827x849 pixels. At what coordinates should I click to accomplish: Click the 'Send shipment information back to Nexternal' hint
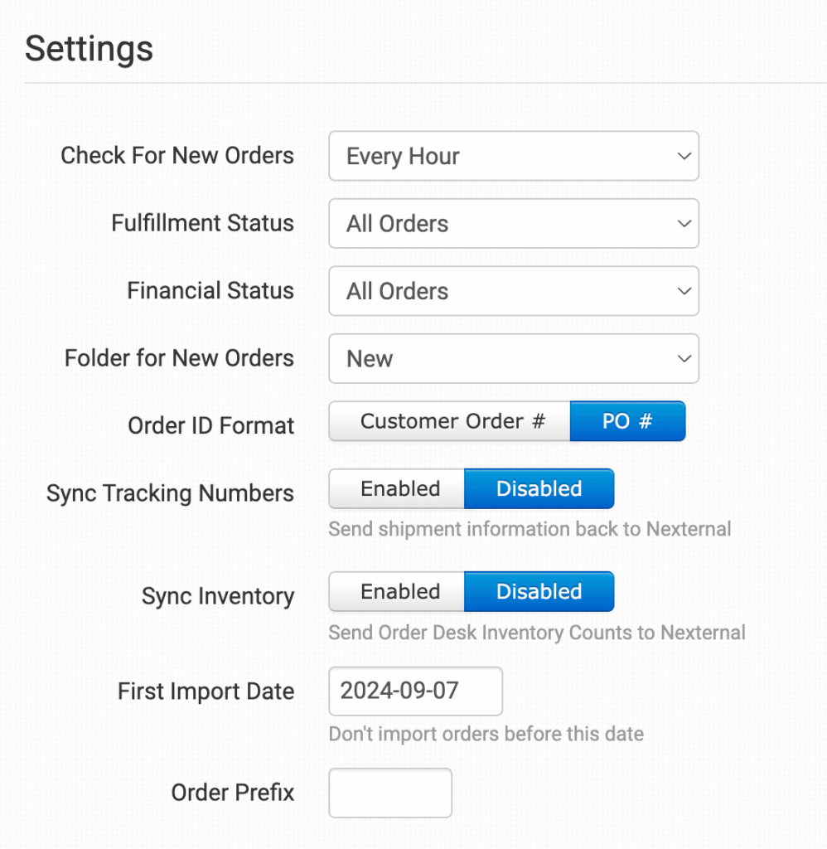tap(530, 529)
